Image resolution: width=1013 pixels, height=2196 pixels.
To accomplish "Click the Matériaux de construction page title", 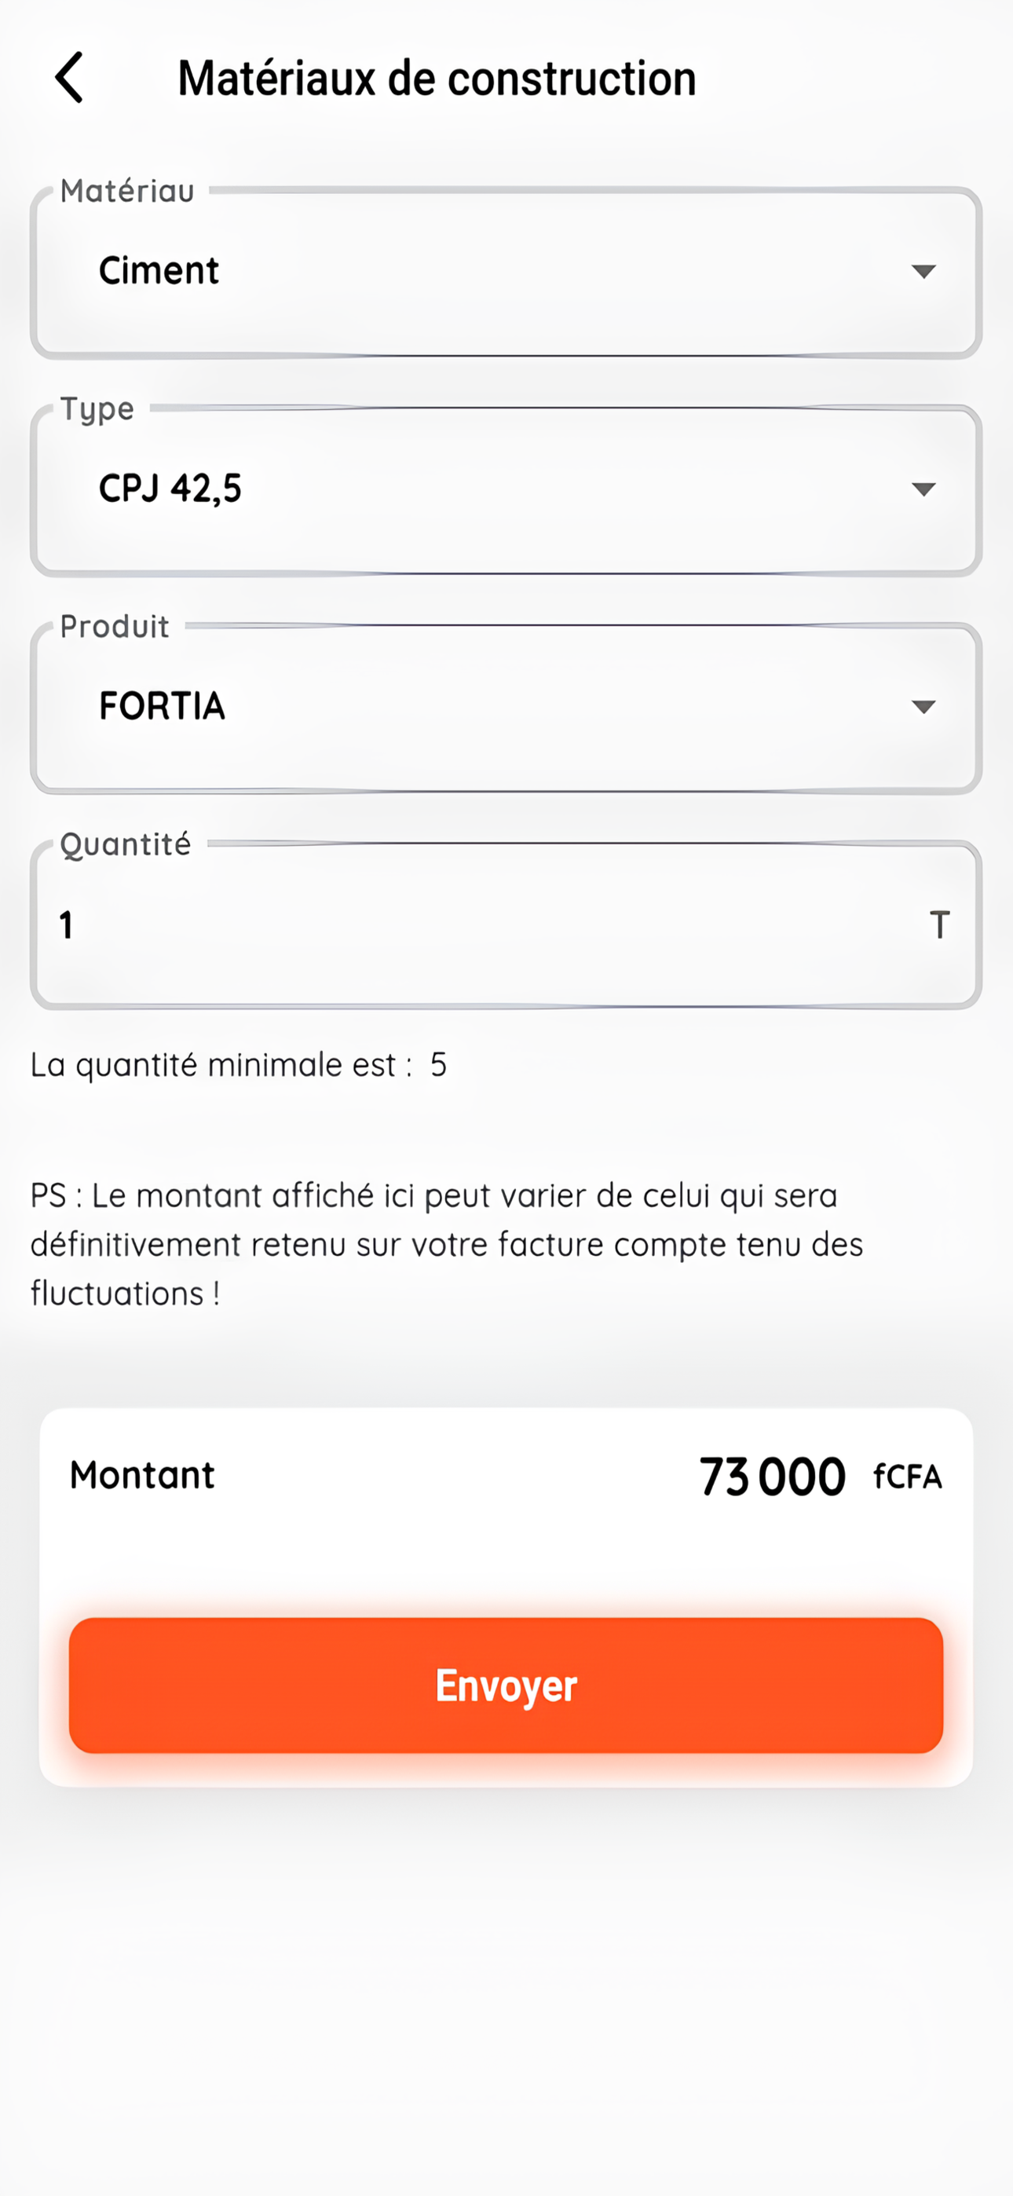I will [x=437, y=79].
